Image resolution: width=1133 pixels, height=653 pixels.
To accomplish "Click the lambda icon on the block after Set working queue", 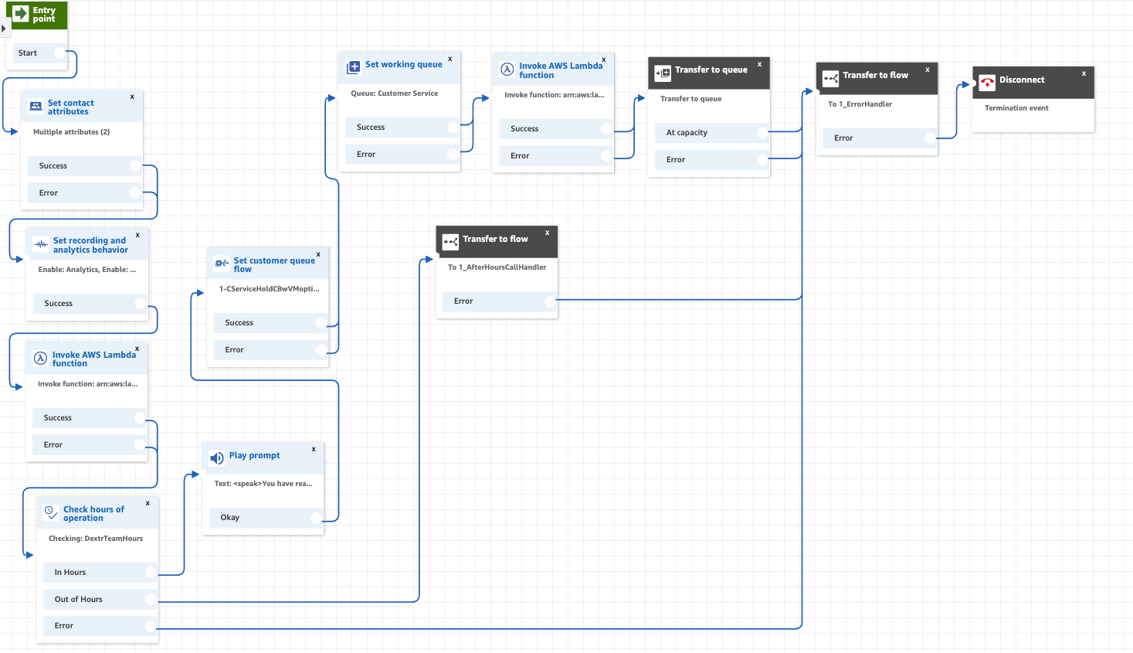I will (507, 69).
